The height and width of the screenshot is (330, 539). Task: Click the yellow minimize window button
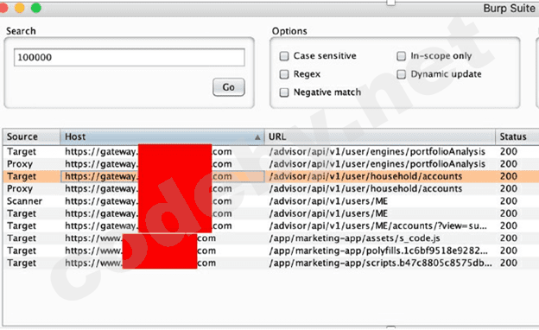pyautogui.click(x=20, y=8)
